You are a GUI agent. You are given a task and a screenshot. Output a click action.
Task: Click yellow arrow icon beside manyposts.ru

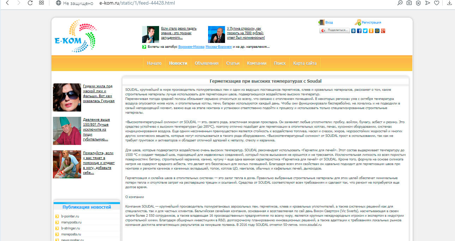coord(57,222)
